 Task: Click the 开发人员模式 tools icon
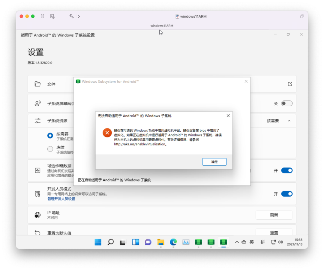click(x=37, y=194)
